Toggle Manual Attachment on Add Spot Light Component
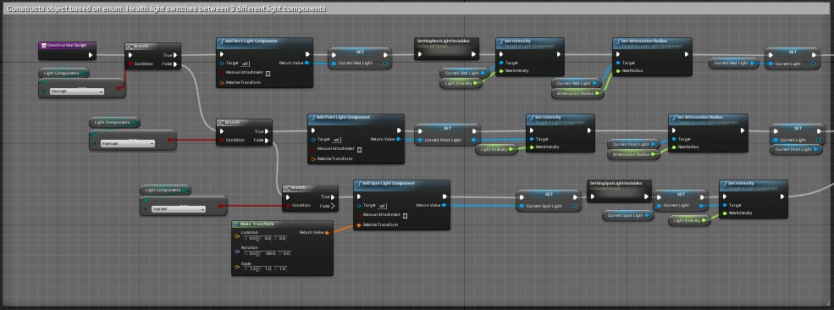834x310 pixels. click(x=406, y=216)
